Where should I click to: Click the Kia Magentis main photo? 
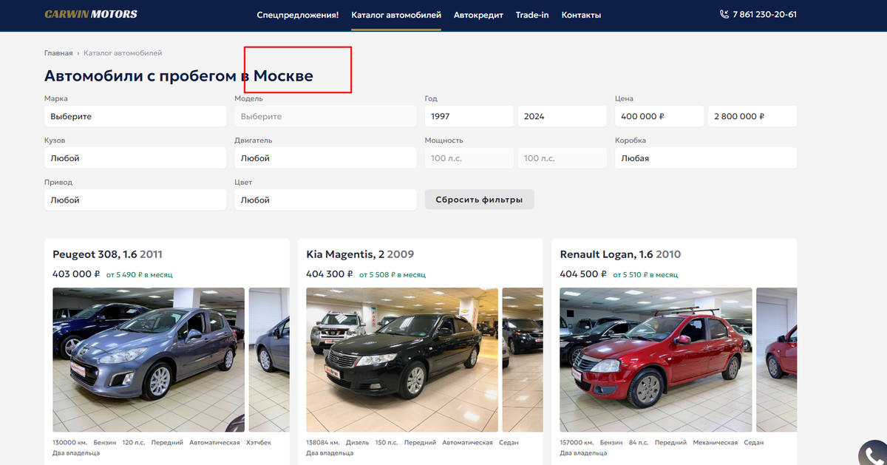click(402, 360)
